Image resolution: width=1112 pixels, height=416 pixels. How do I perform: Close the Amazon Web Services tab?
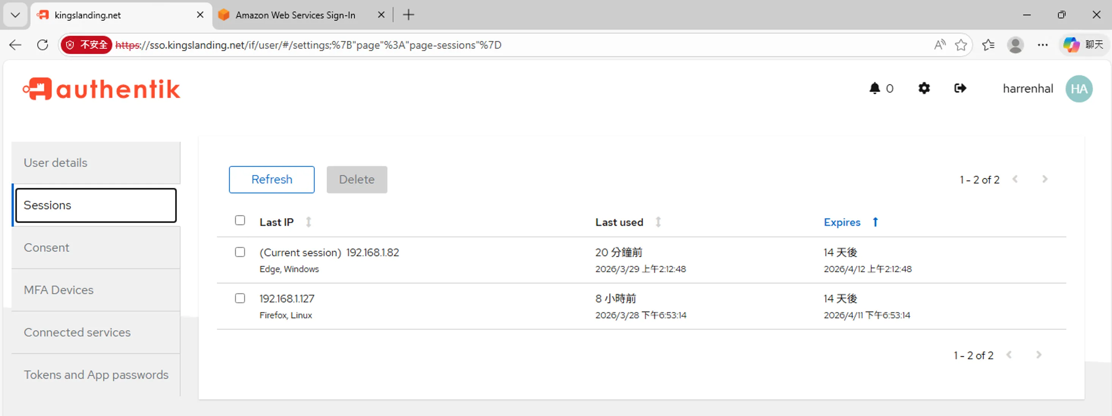click(381, 15)
